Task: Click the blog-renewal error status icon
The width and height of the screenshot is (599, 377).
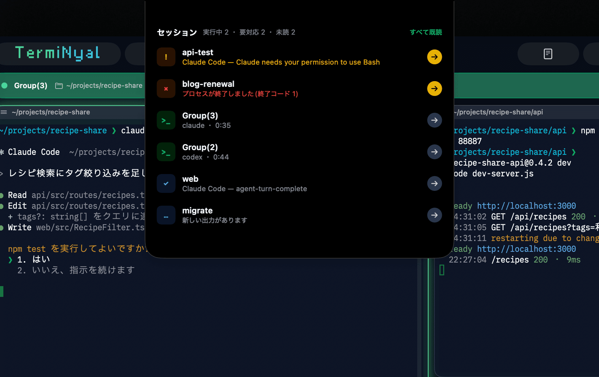Action: click(166, 89)
